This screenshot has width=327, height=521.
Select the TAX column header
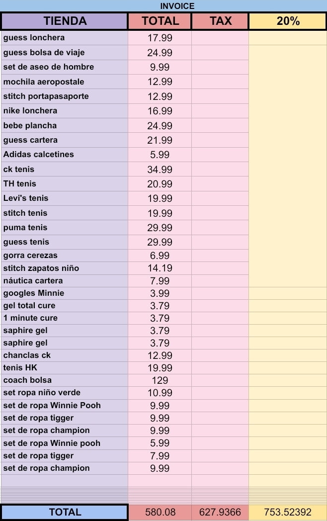[220, 21]
